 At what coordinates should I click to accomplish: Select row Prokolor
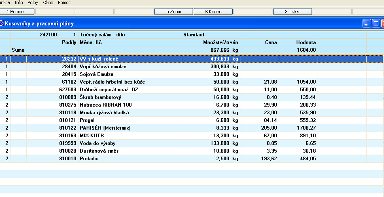coord(191,158)
